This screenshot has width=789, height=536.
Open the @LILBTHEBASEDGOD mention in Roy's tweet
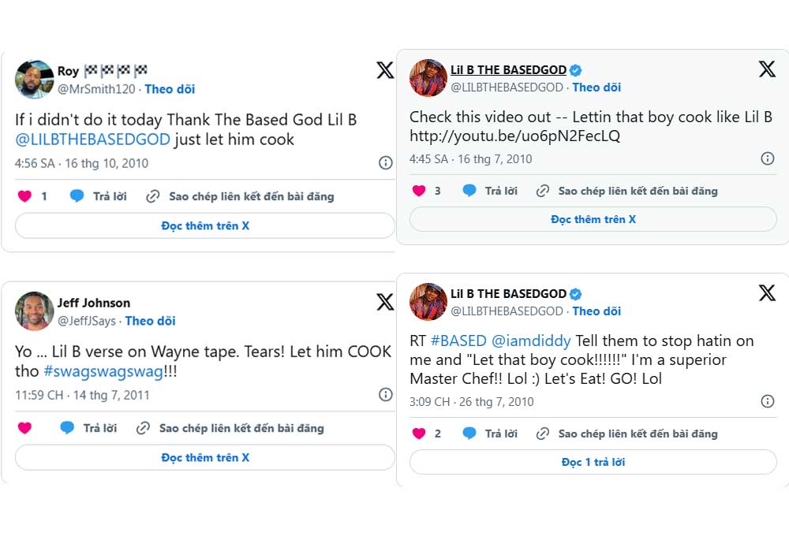click(92, 140)
